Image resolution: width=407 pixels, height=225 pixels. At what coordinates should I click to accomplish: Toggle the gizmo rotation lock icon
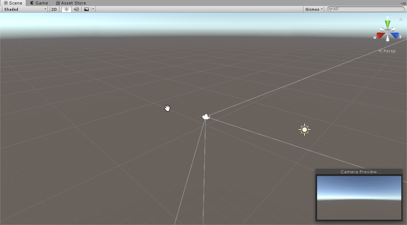coord(401,19)
